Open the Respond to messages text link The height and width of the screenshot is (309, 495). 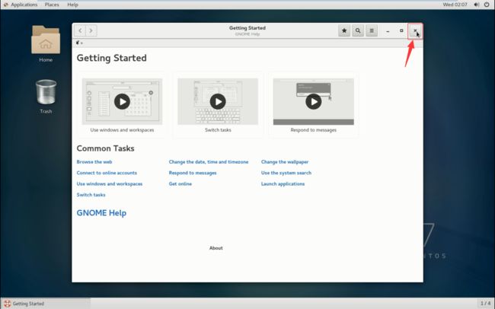193,173
